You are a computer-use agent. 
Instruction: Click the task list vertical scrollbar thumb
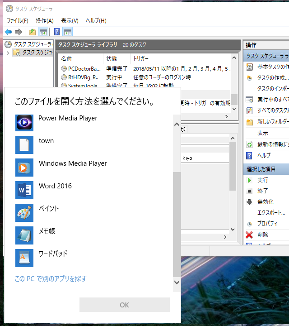(234, 100)
